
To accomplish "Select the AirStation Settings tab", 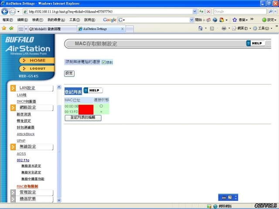I will click(x=101, y=29).
